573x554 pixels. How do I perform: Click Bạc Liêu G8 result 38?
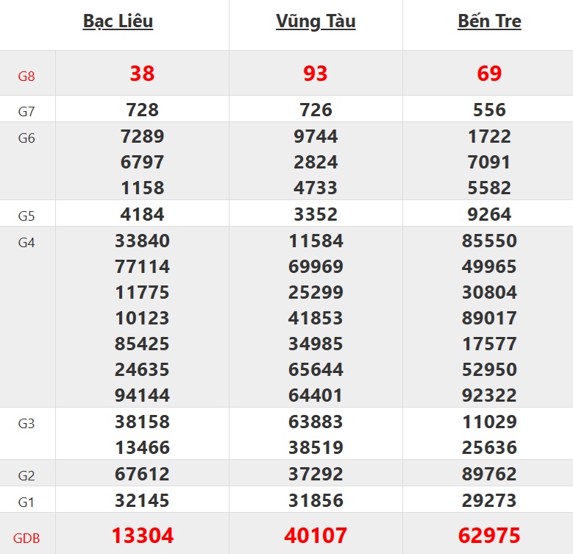(x=142, y=74)
